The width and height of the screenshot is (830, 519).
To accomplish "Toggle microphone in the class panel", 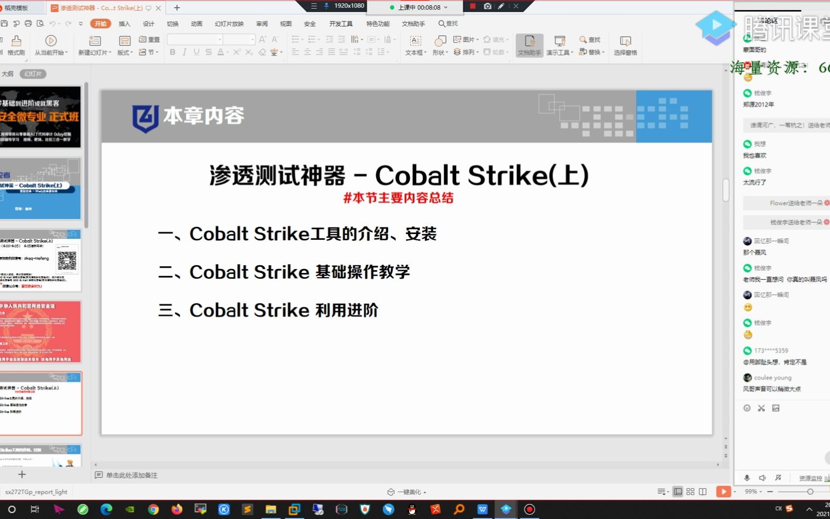I will click(x=747, y=478).
